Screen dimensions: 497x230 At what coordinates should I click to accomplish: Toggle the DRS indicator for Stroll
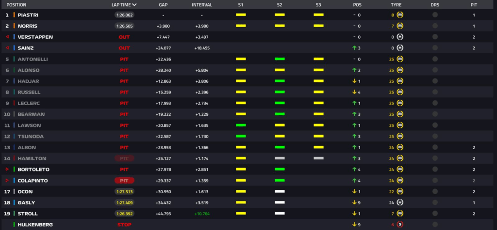click(x=435, y=214)
